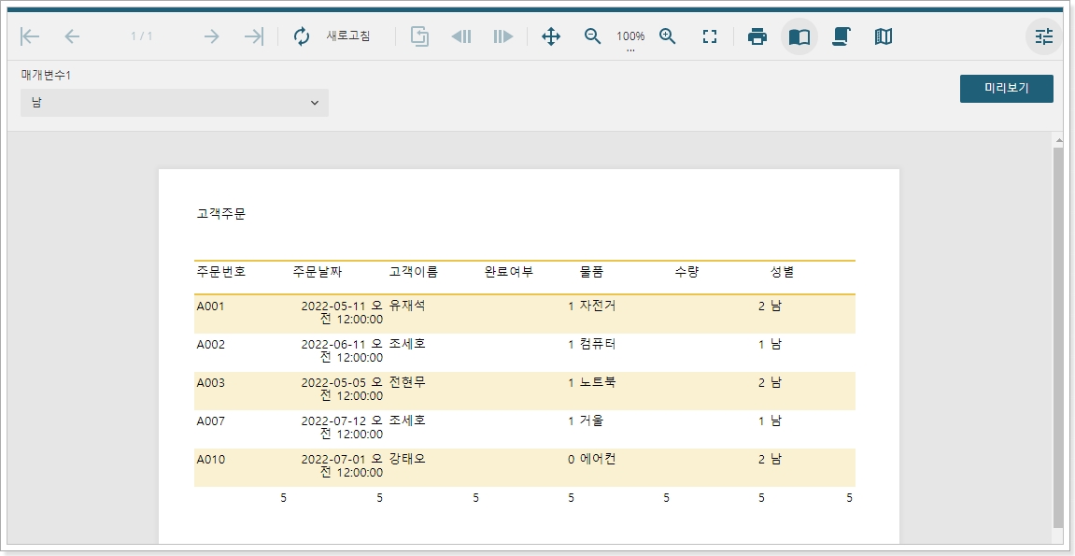Open the 매개변수1 dropdown showing 남
The height and width of the screenshot is (556, 1075).
coord(175,103)
